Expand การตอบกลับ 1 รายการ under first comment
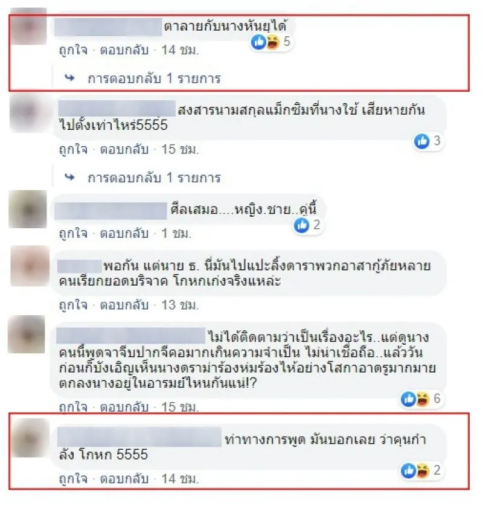The height and width of the screenshot is (509, 483). click(x=154, y=78)
